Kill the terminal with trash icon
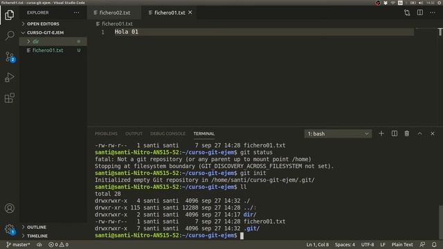This screenshot has width=443, height=249. coord(407,133)
